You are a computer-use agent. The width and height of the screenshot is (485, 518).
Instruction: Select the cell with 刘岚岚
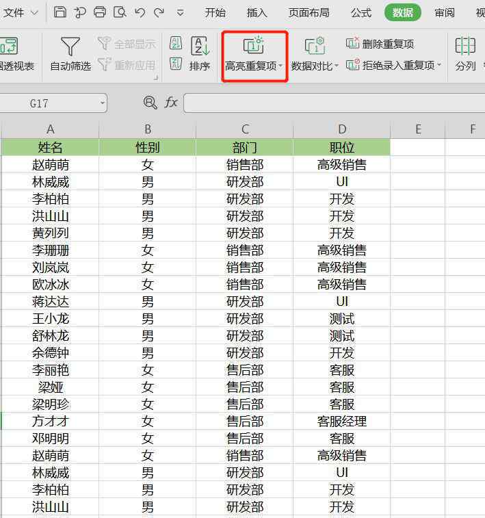click(50, 268)
